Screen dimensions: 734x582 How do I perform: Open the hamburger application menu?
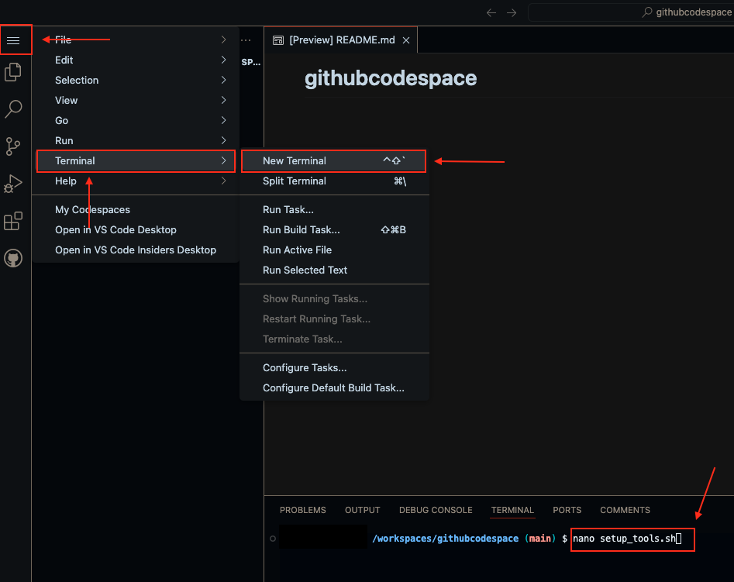[13, 41]
